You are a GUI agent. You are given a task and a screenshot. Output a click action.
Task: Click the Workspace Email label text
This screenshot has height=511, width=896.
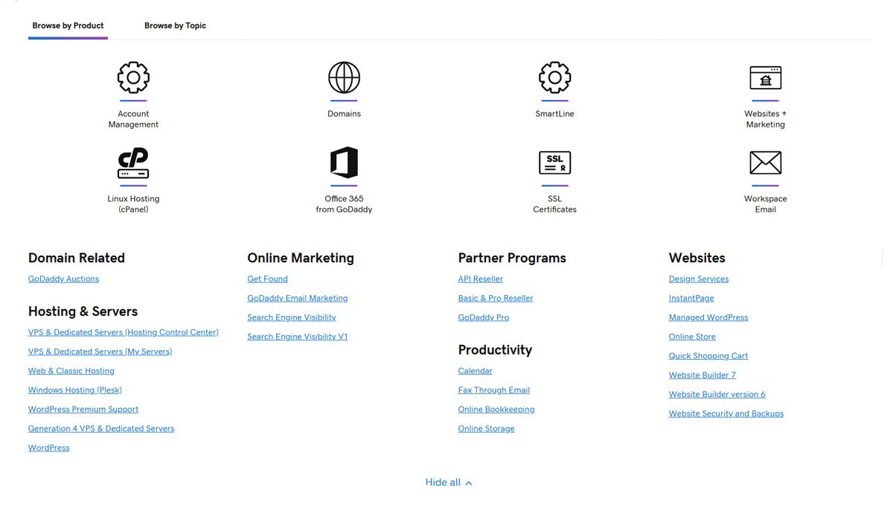tap(765, 204)
